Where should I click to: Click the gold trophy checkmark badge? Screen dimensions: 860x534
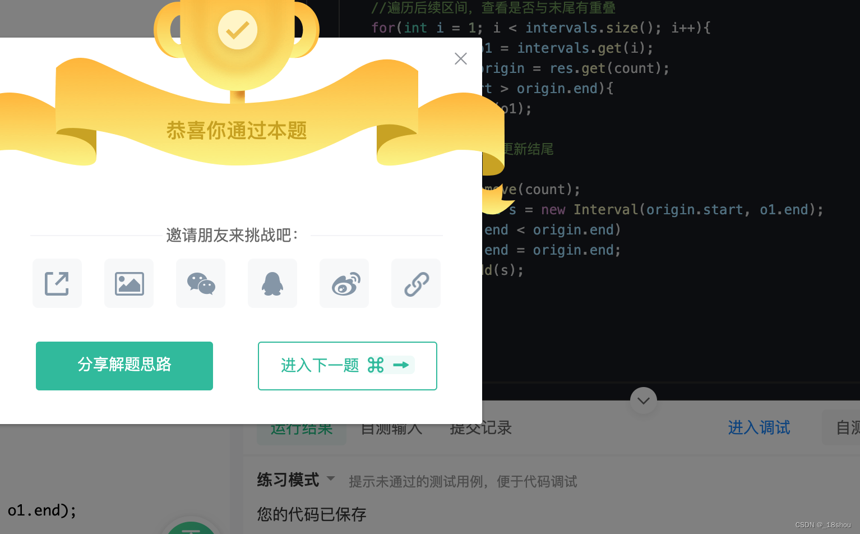[x=238, y=30]
